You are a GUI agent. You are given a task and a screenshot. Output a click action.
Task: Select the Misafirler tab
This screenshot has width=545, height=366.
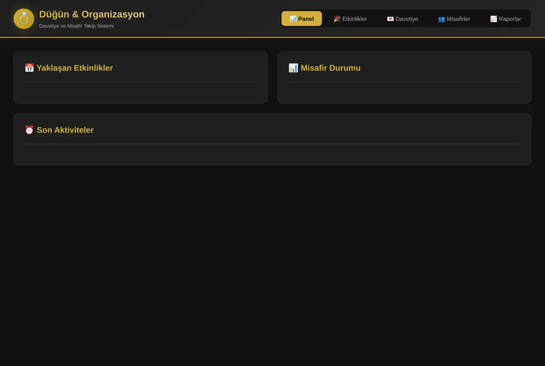click(x=454, y=19)
